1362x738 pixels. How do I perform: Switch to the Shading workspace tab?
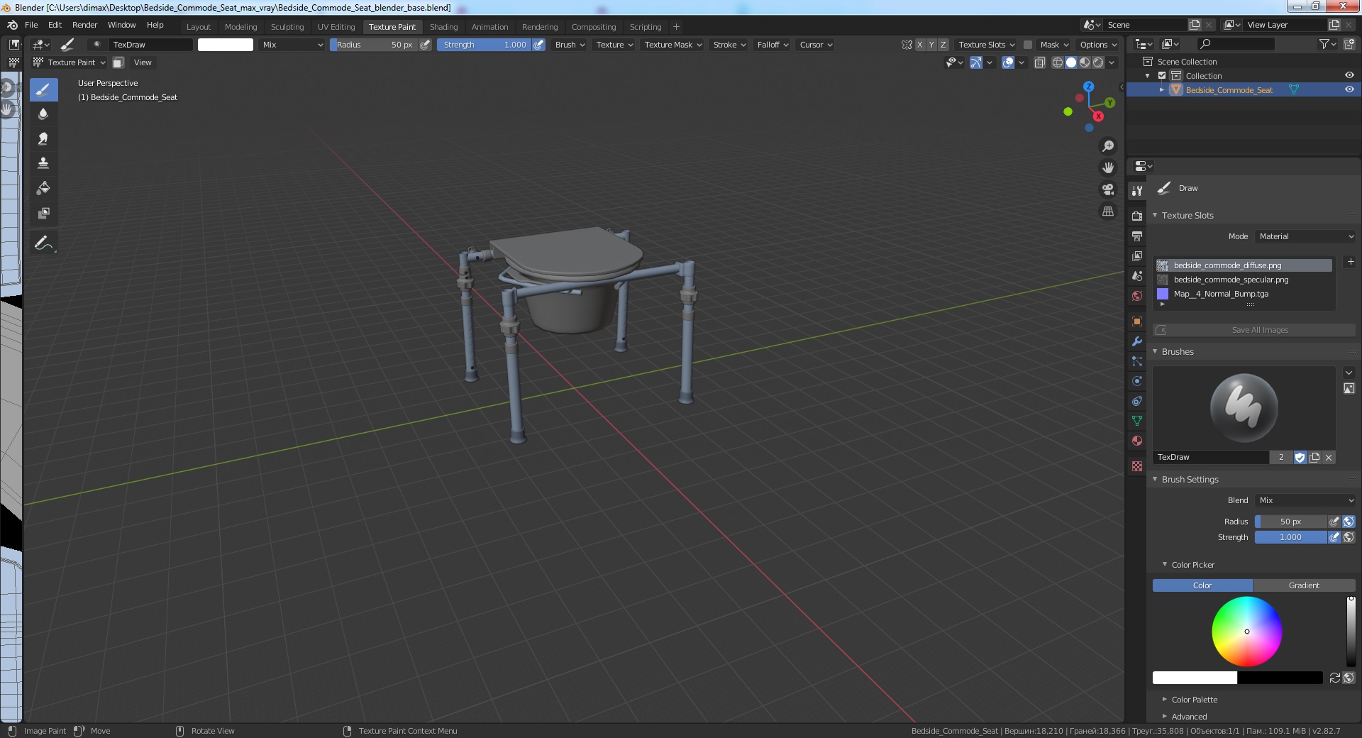(443, 27)
